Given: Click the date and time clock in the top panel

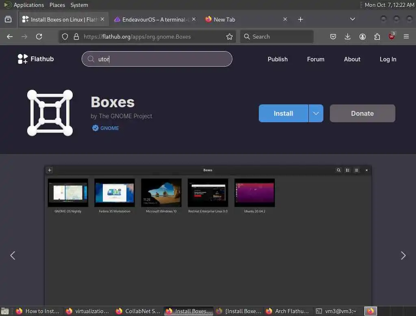Looking at the screenshot, I should [389, 5].
